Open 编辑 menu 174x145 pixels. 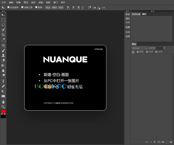[11, 2]
